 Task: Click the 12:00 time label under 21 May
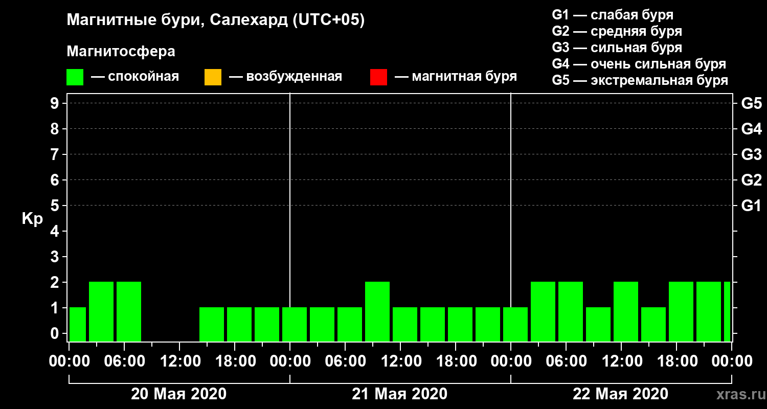pyautogui.click(x=400, y=361)
